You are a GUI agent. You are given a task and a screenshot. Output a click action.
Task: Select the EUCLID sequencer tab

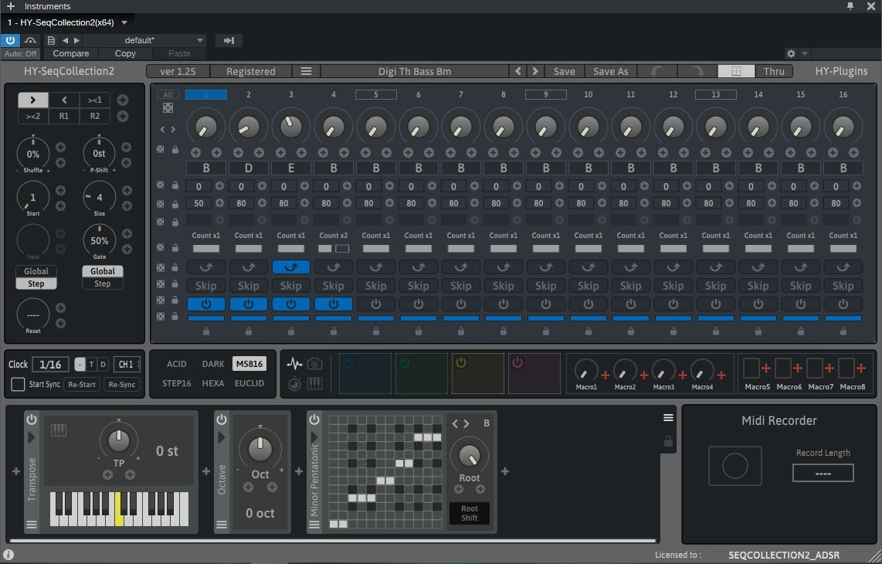(x=249, y=383)
